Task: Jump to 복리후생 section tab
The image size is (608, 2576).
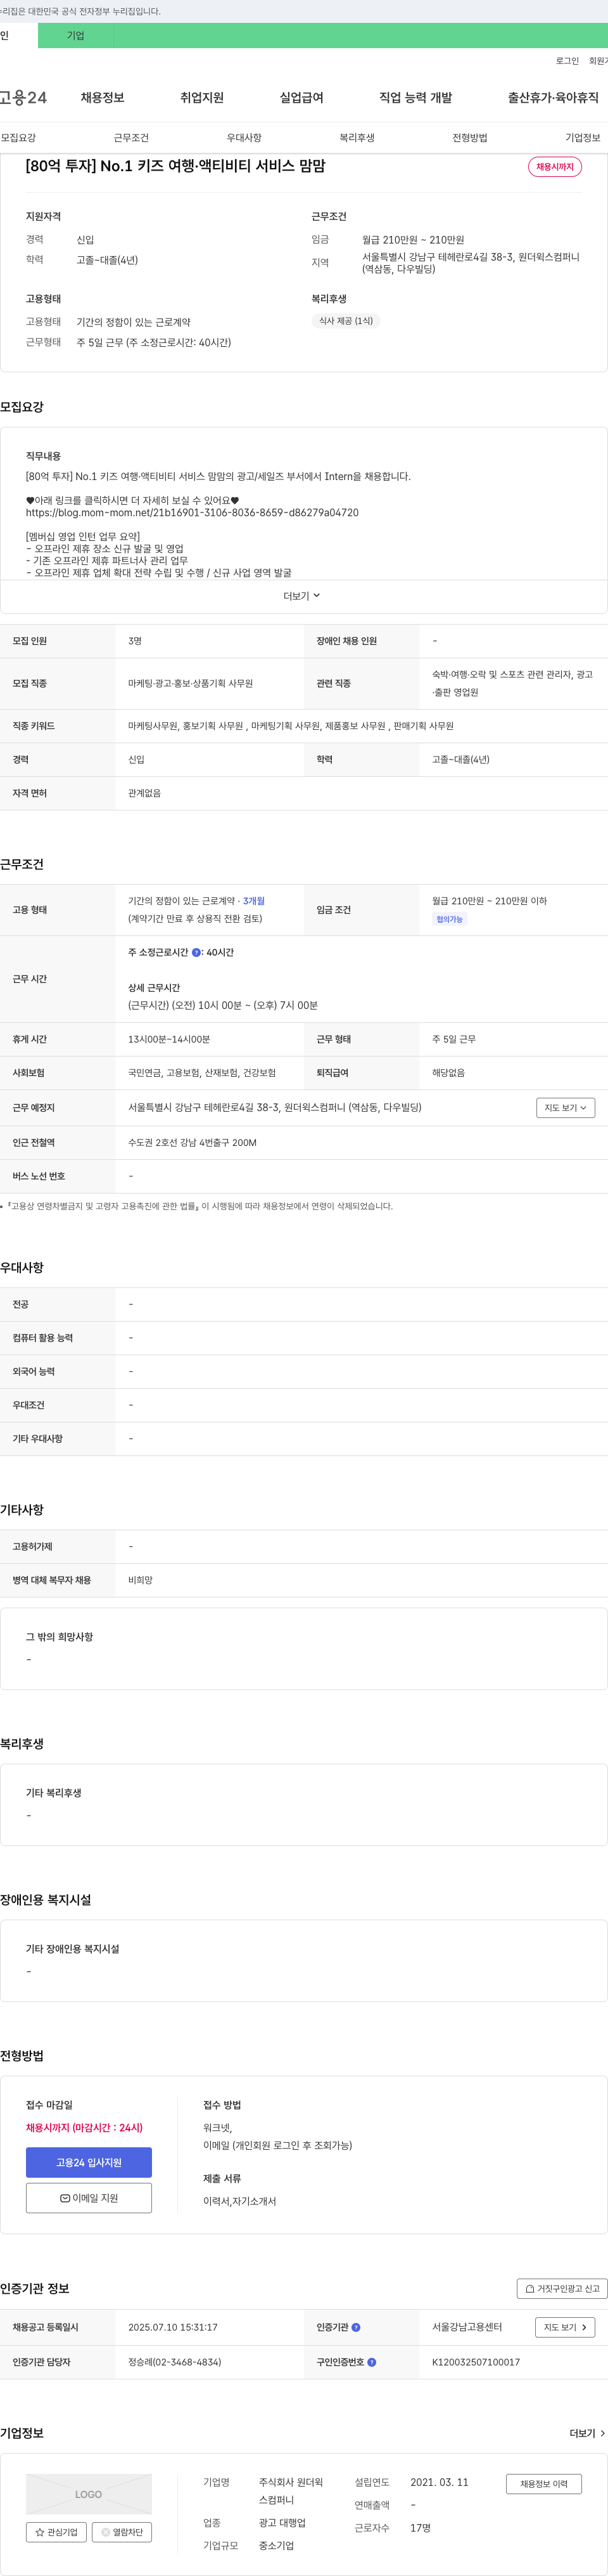Action: pyautogui.click(x=357, y=138)
